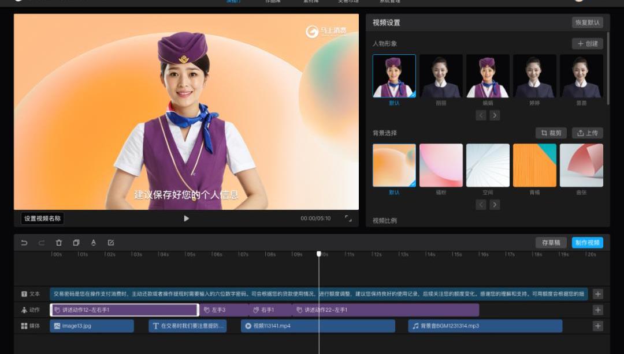624x354 pixels.
Task: Add a clip to the 文本 track
Action: click(x=598, y=294)
